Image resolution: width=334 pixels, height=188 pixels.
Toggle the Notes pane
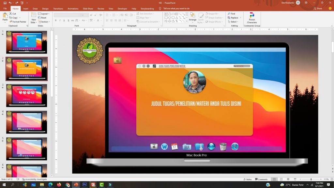pos(248,179)
